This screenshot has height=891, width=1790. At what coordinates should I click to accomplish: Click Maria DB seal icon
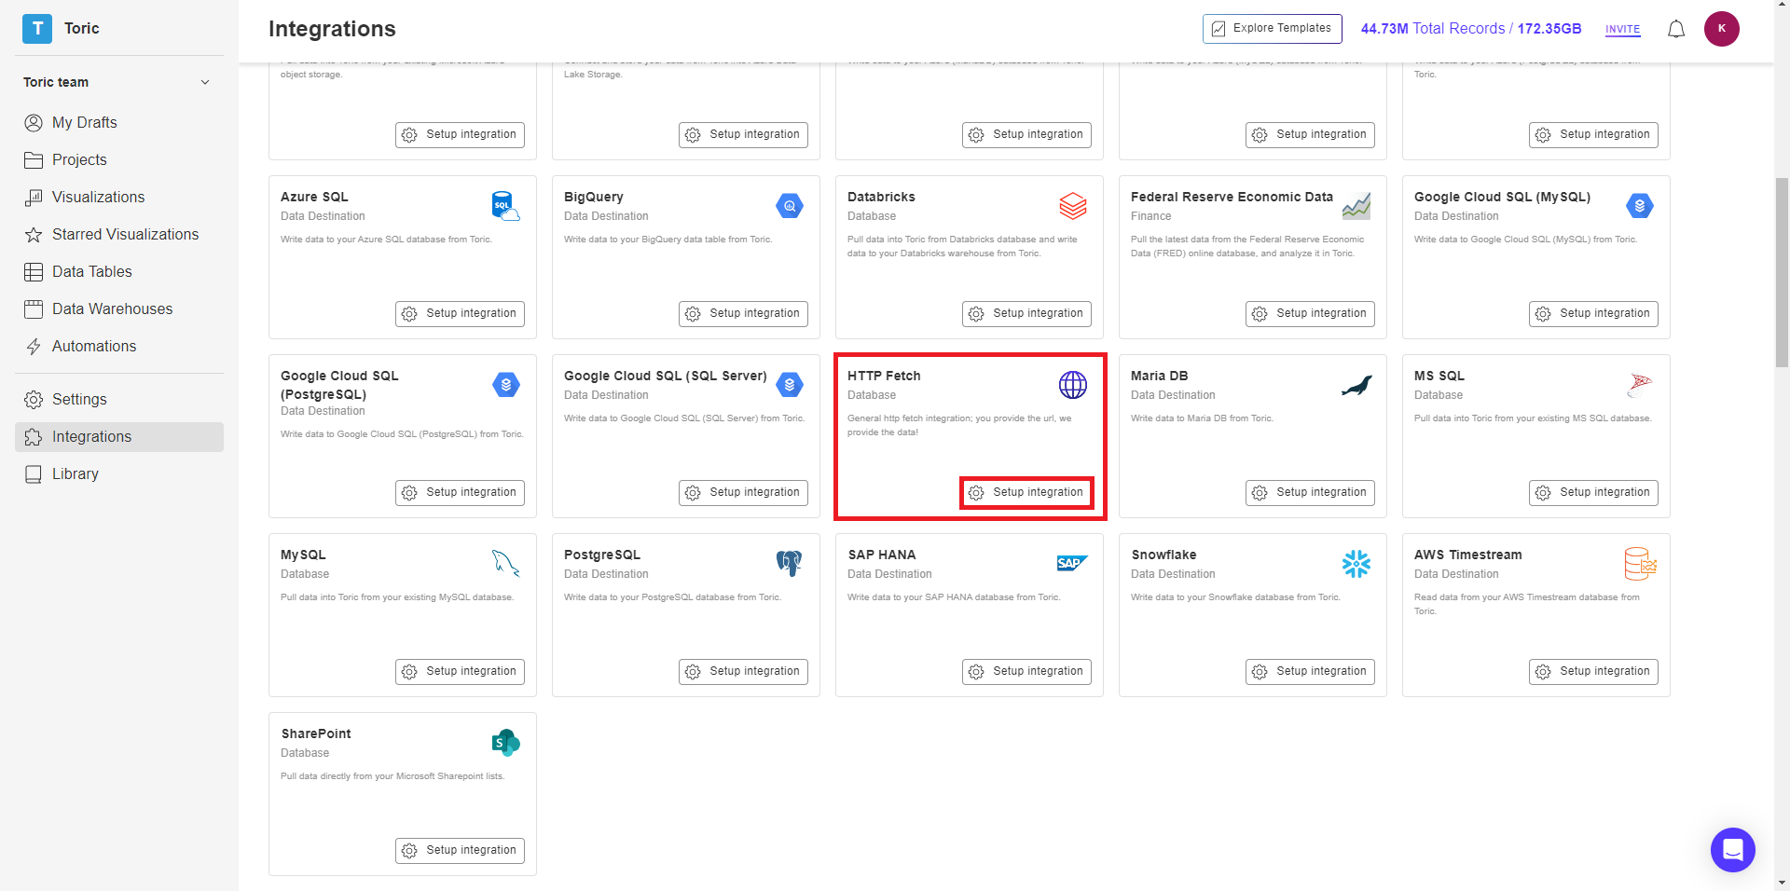coord(1356,385)
